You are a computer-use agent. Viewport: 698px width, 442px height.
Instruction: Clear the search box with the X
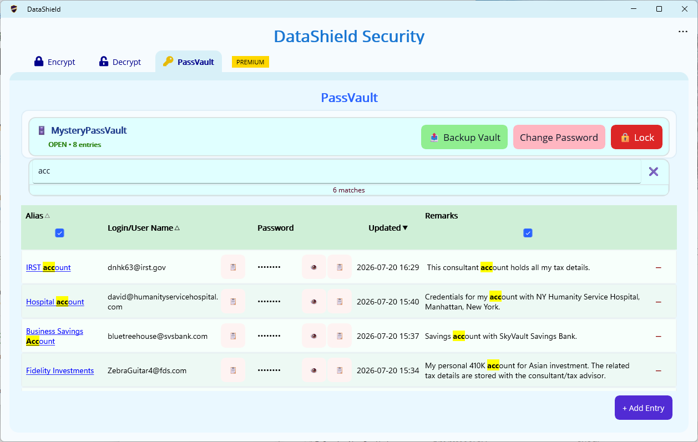point(654,171)
